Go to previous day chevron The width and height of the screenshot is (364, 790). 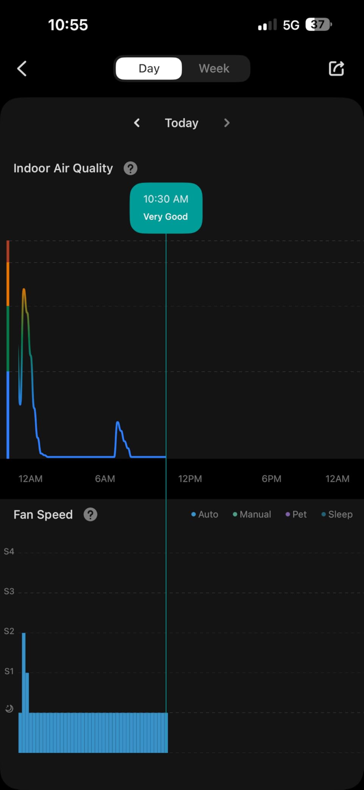137,123
